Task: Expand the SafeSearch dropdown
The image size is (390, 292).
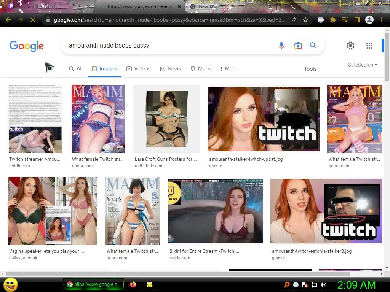Action: pos(363,65)
